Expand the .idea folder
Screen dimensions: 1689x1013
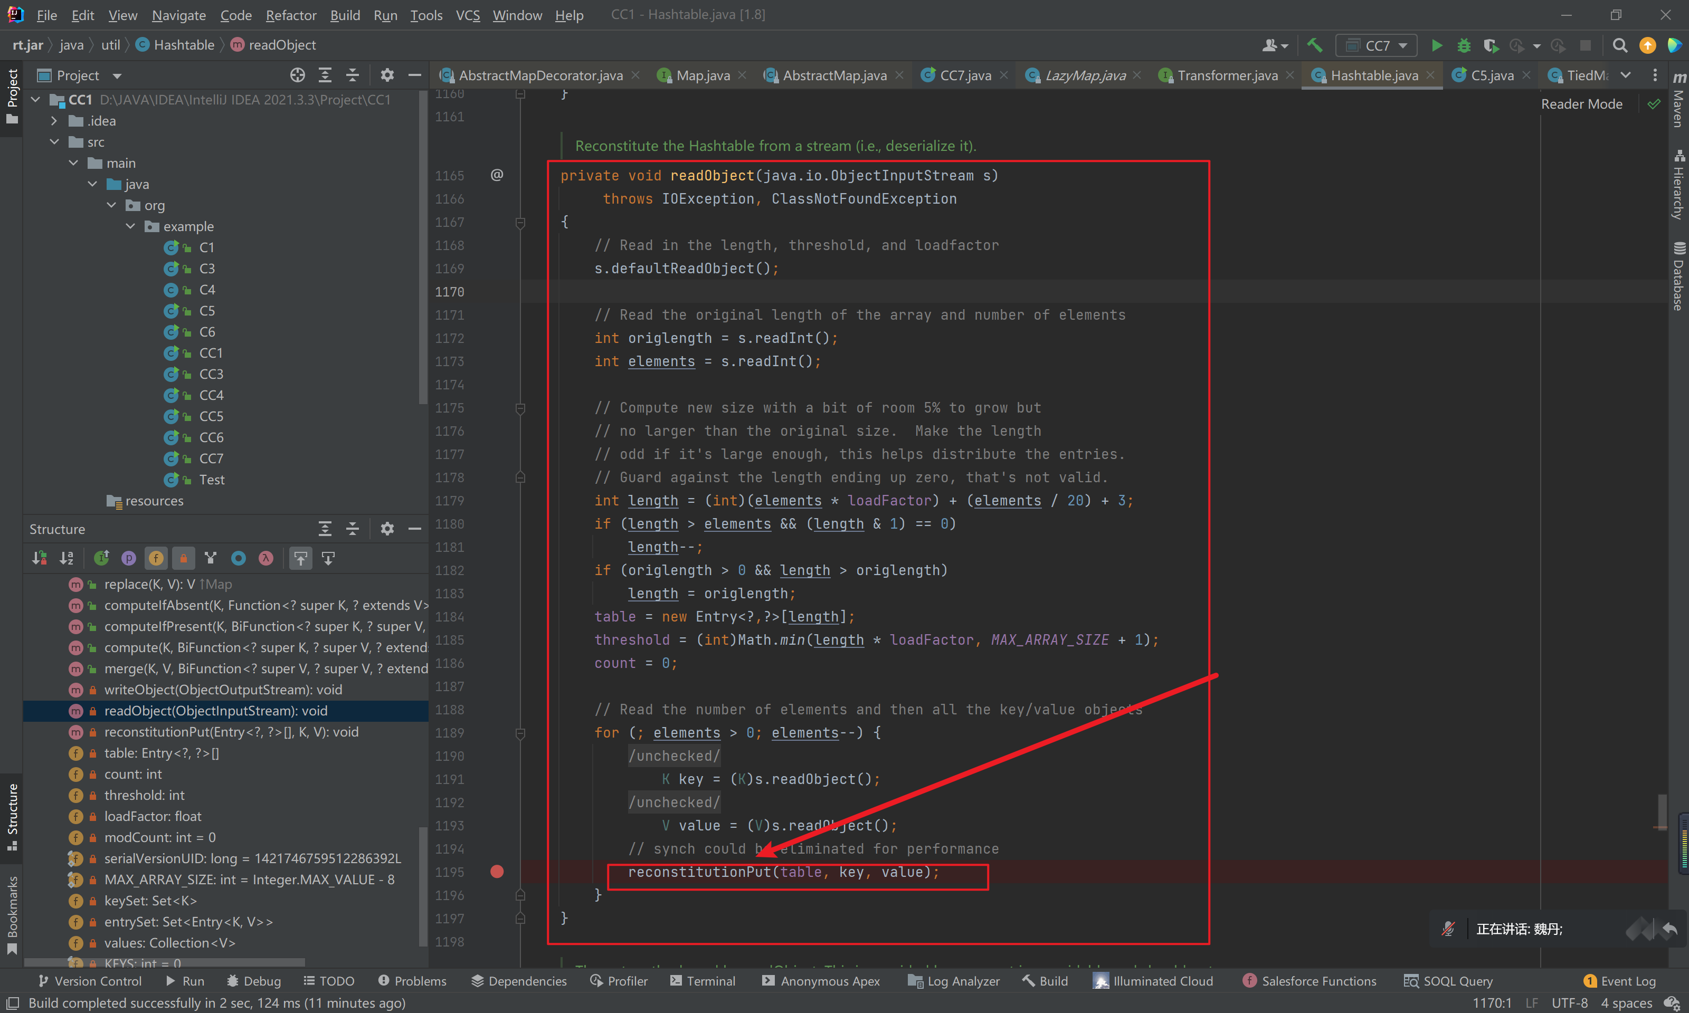point(54,121)
